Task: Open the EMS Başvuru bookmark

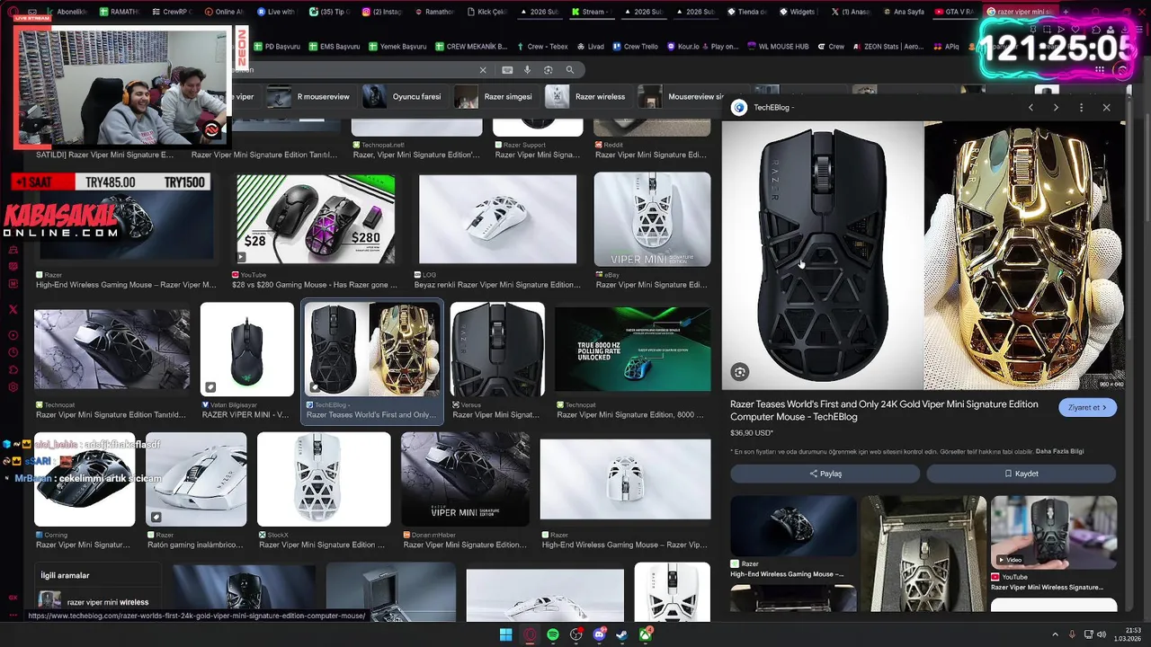Action: click(333, 46)
